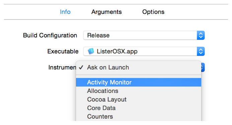Select Counters from the dropdown list

pos(139,117)
